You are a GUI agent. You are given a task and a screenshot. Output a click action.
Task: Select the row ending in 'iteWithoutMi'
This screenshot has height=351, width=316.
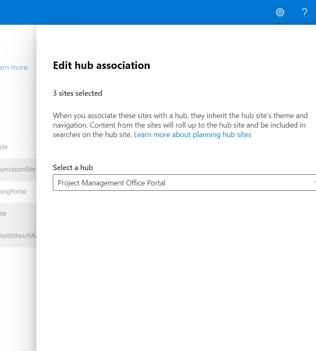click(18, 236)
